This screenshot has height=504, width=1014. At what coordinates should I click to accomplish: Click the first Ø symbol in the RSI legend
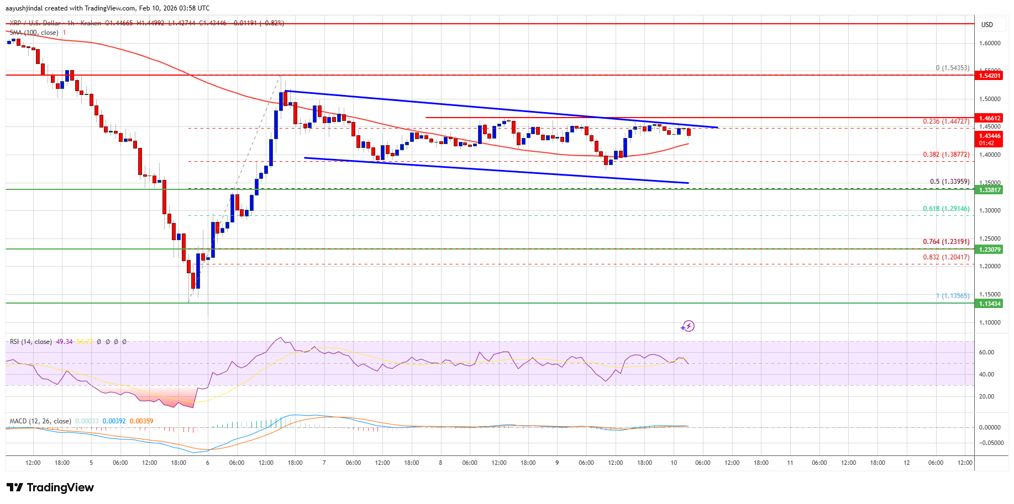99,342
